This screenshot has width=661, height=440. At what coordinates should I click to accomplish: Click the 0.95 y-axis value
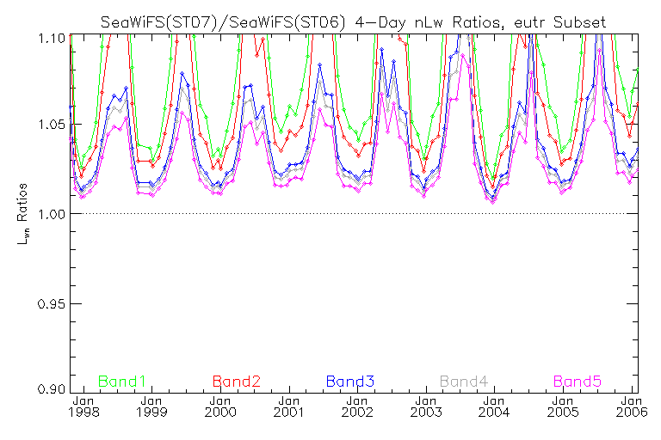tap(52, 303)
